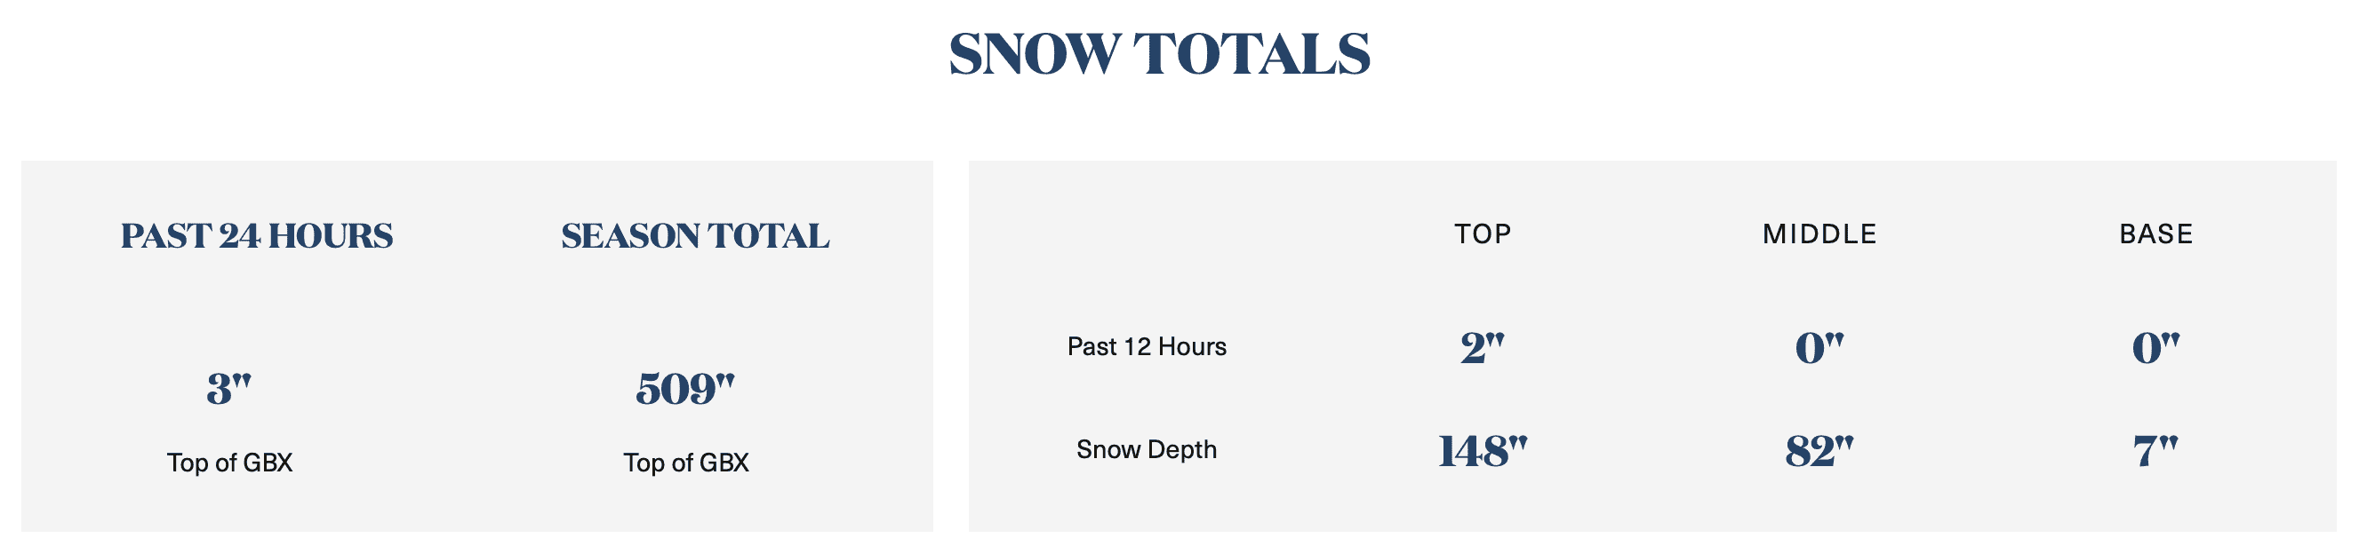Image resolution: width=2359 pixels, height=554 pixels.
Task: Click Top of GBX under 3"
Action: point(230,463)
